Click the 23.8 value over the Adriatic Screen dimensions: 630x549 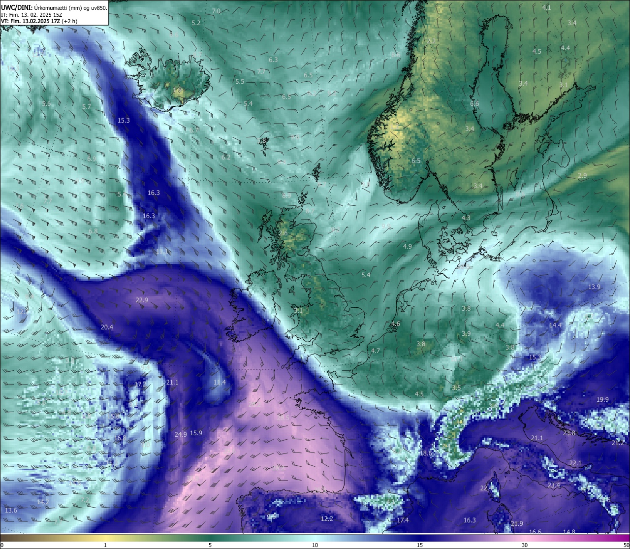point(569,433)
